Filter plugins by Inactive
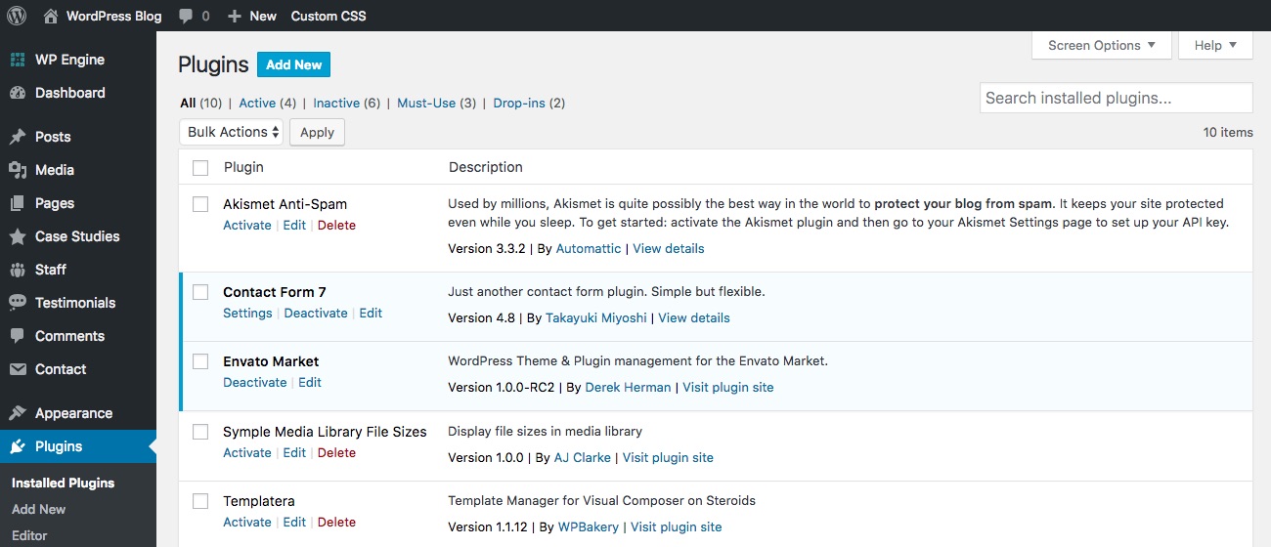 (336, 103)
